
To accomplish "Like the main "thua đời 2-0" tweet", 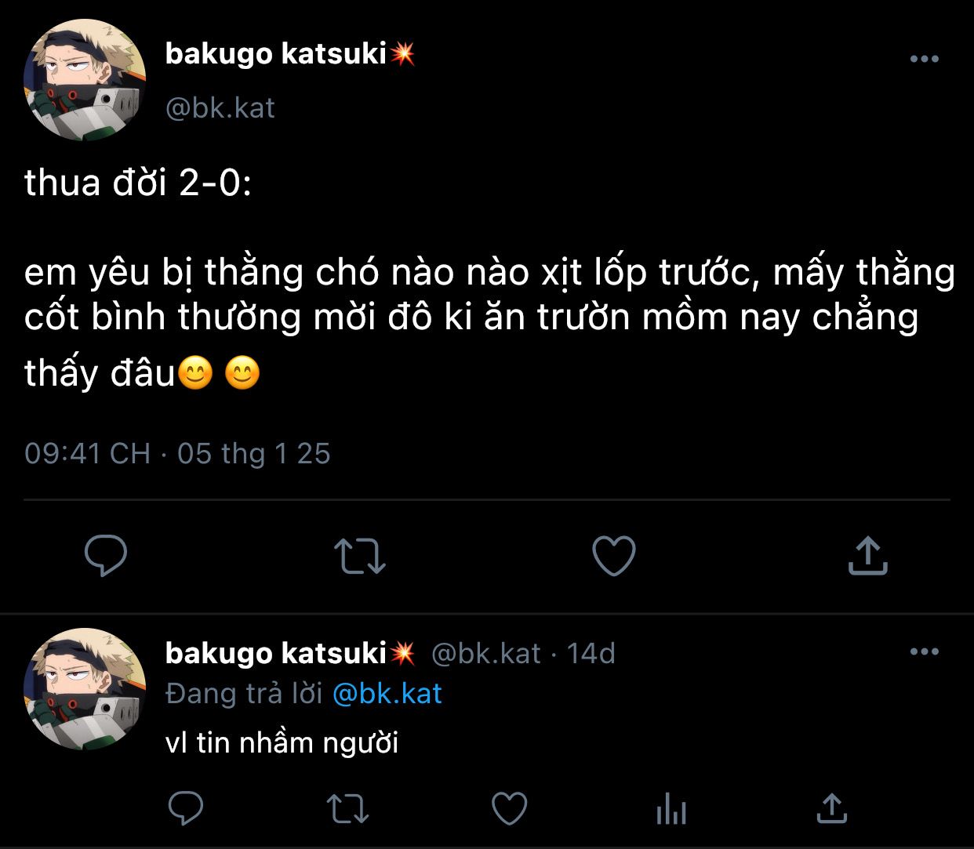I will click(x=613, y=555).
